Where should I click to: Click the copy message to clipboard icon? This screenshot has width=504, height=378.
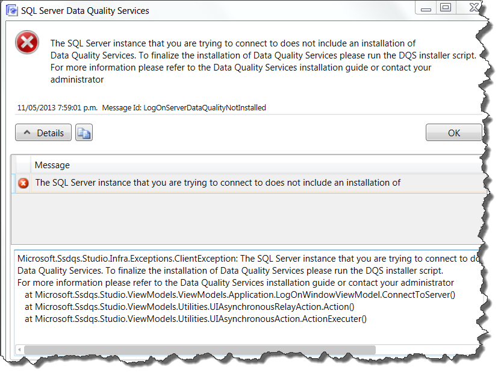[84, 133]
